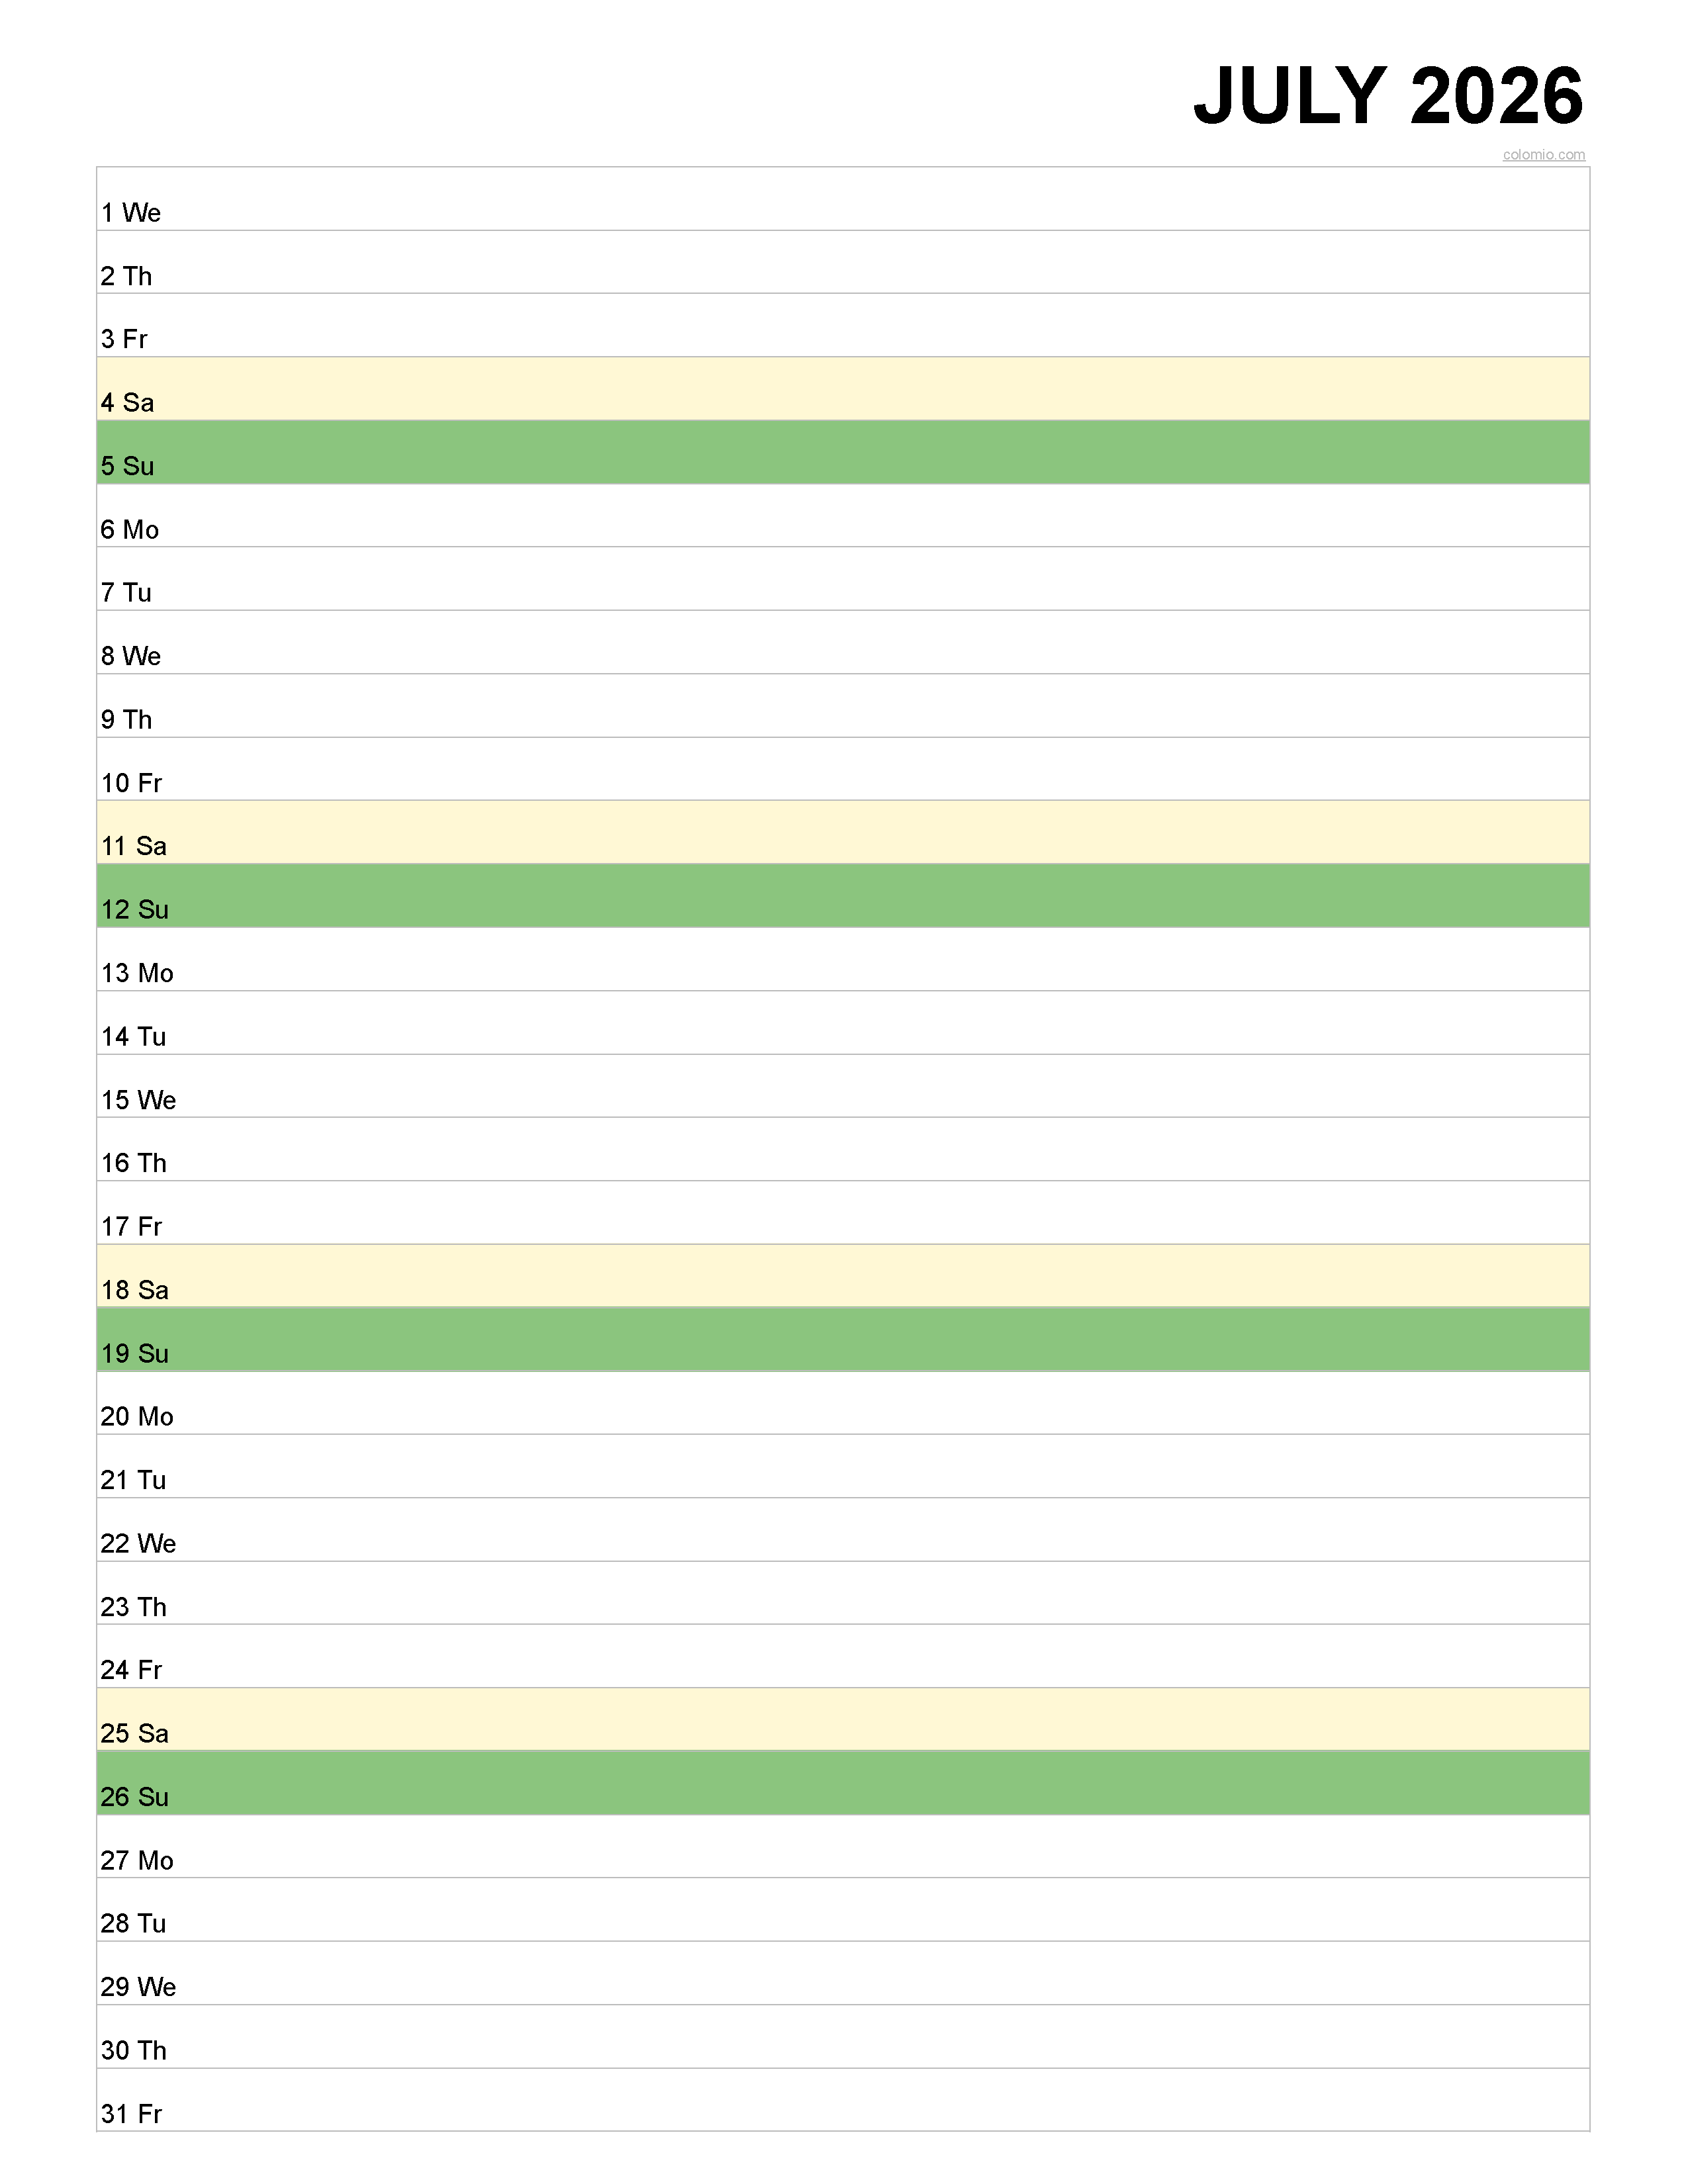Select the 12 Su green row

point(843,896)
